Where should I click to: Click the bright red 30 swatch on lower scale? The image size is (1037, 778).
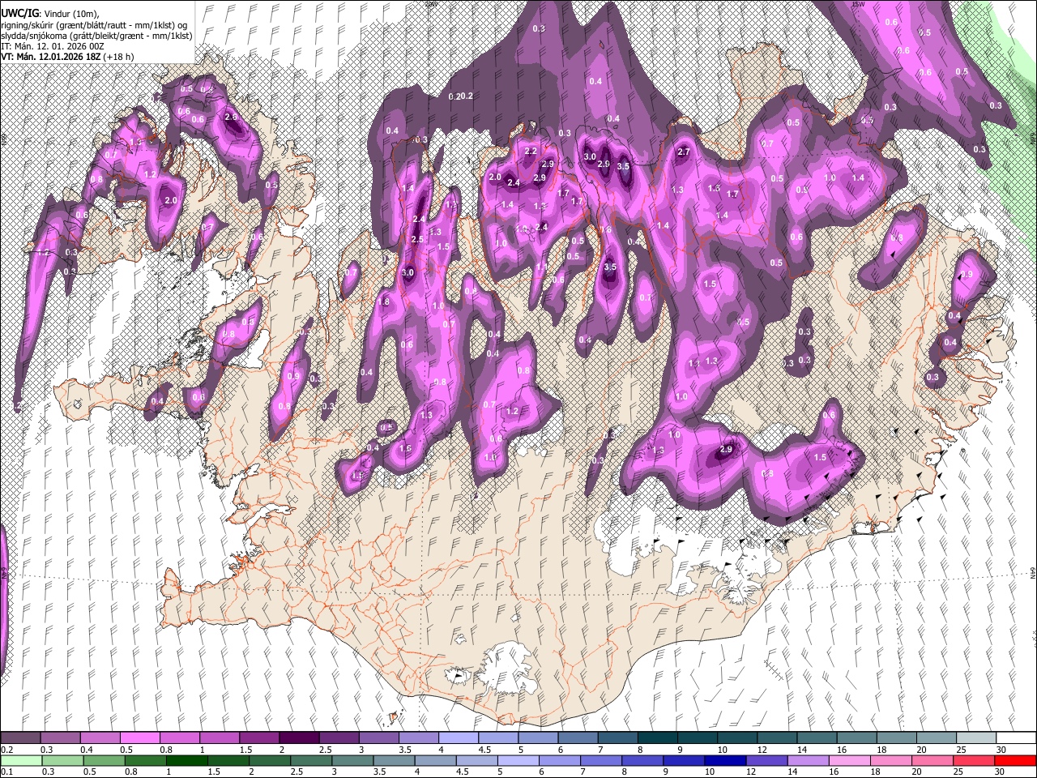[1014, 761]
